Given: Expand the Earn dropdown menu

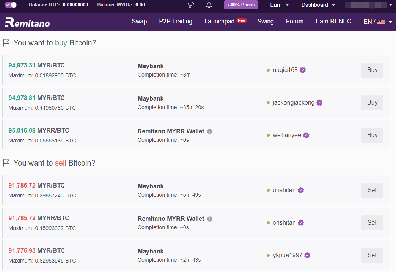Looking at the screenshot, I should point(279,5).
